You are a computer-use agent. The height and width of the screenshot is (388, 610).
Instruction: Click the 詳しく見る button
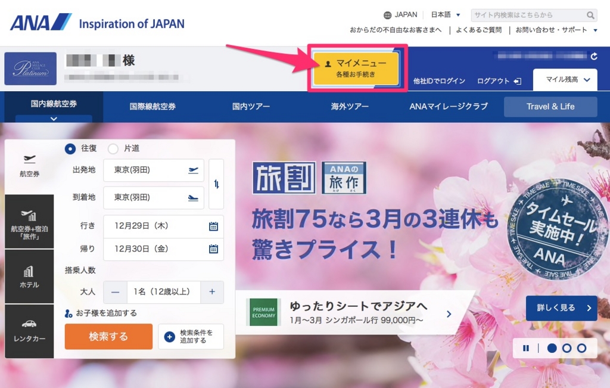(x=561, y=308)
